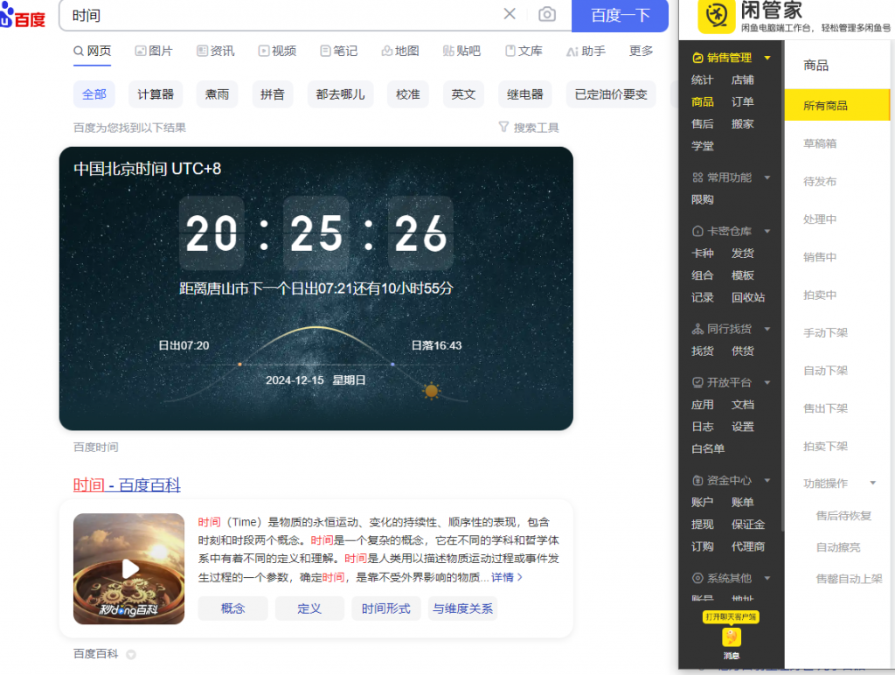Viewport: 895px width, 675px height.
Task: Select the 计算器 suggestion chip
Action: 156,94
